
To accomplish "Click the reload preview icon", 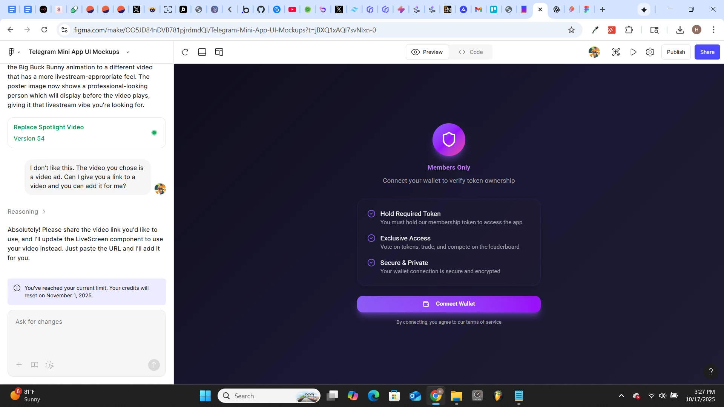I will pos(185,52).
